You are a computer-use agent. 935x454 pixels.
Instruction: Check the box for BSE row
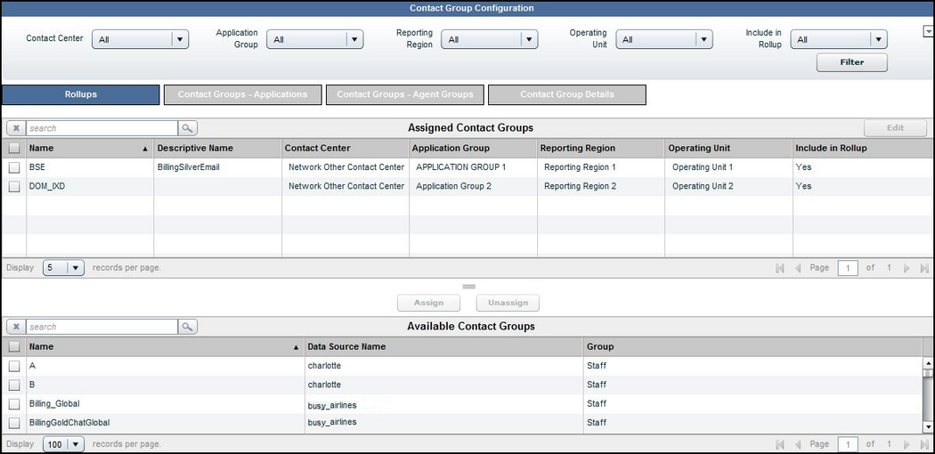tap(14, 167)
